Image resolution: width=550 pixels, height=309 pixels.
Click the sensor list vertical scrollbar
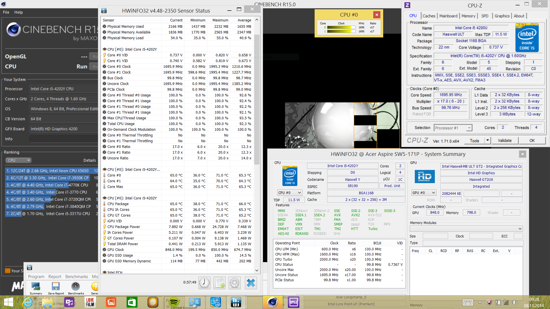(x=257, y=100)
